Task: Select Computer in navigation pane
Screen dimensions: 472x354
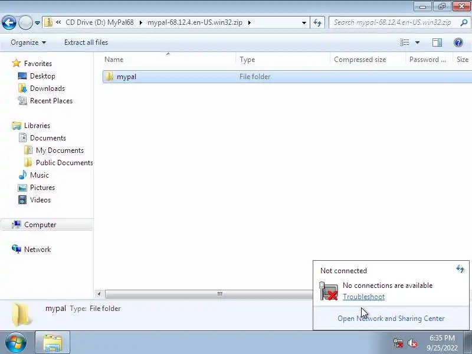Action: tap(40, 225)
